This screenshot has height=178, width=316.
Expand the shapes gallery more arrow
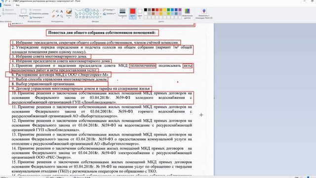click(101, 17)
